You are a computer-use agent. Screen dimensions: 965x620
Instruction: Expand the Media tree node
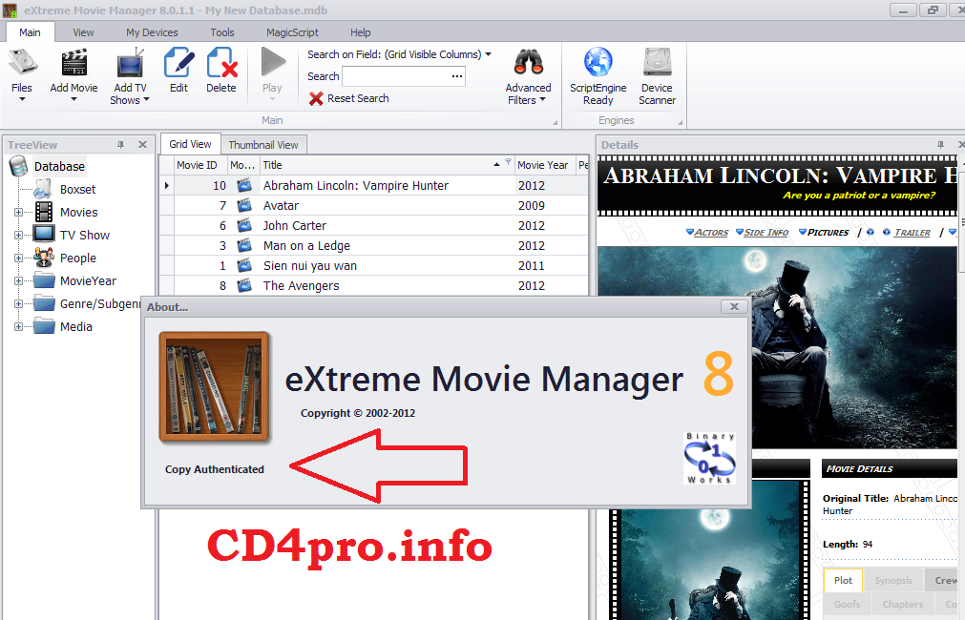click(x=18, y=326)
